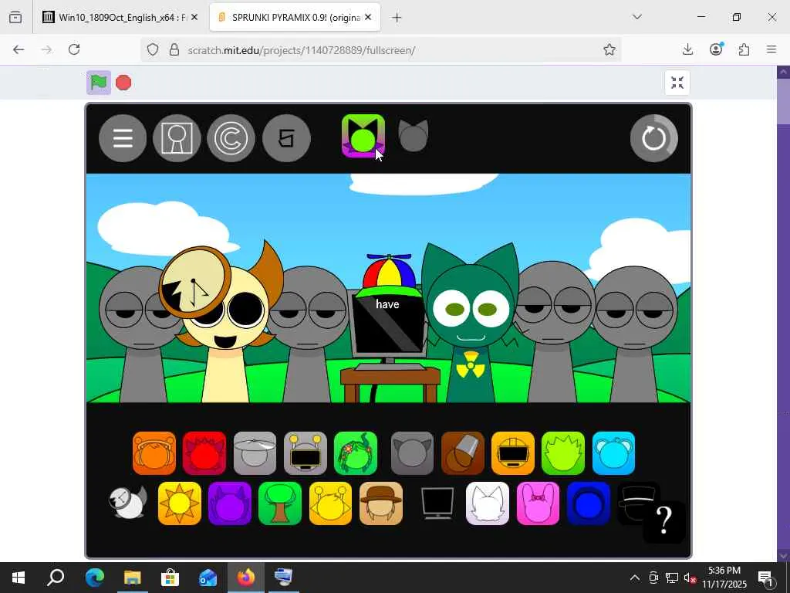Pick the gray robot antenna character icon
Image resolution: width=790 pixels, height=593 pixels.
pyautogui.click(x=306, y=452)
